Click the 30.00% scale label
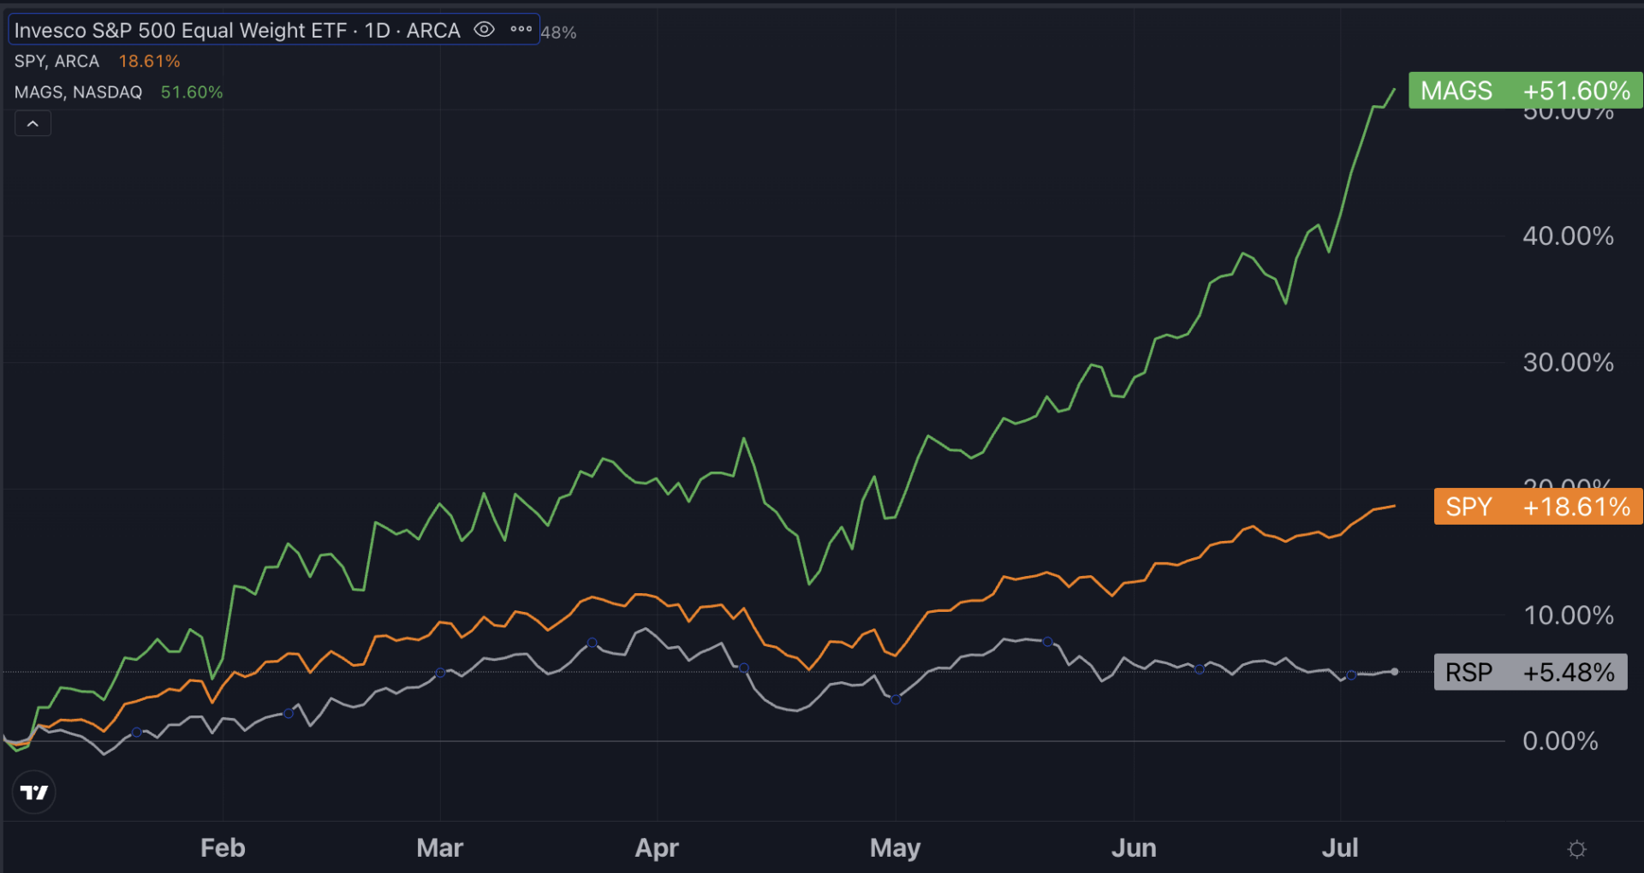This screenshot has height=873, width=1644. (1568, 362)
